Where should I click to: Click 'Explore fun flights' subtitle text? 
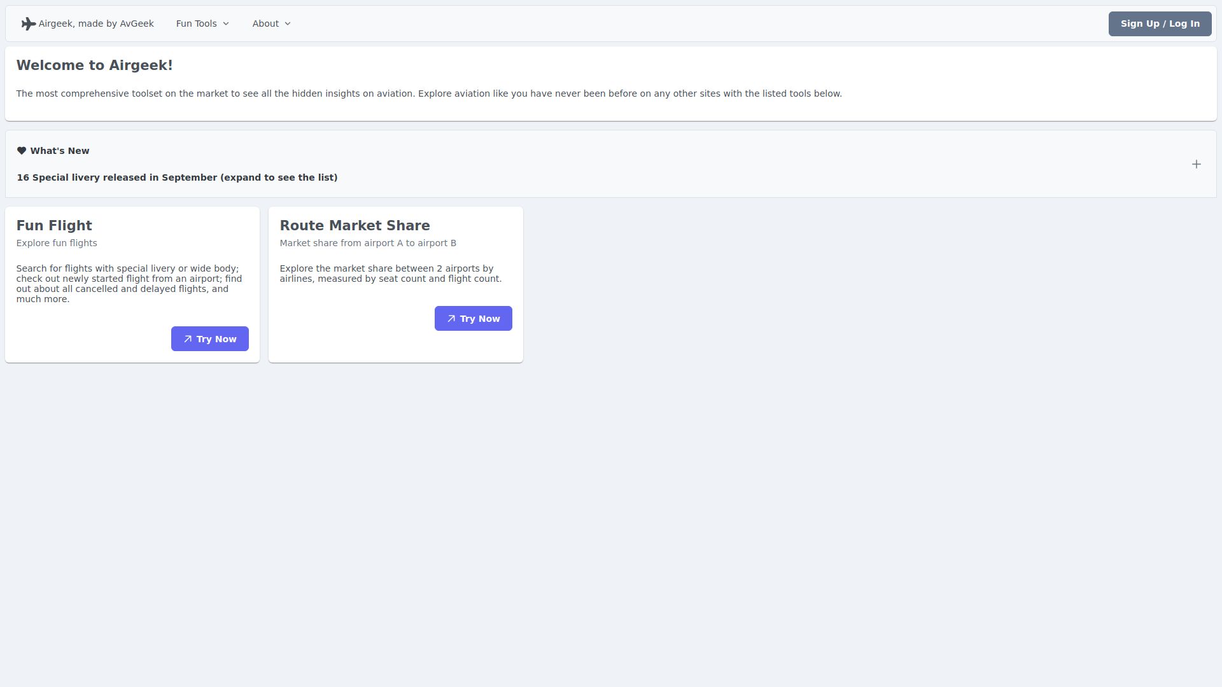point(57,243)
